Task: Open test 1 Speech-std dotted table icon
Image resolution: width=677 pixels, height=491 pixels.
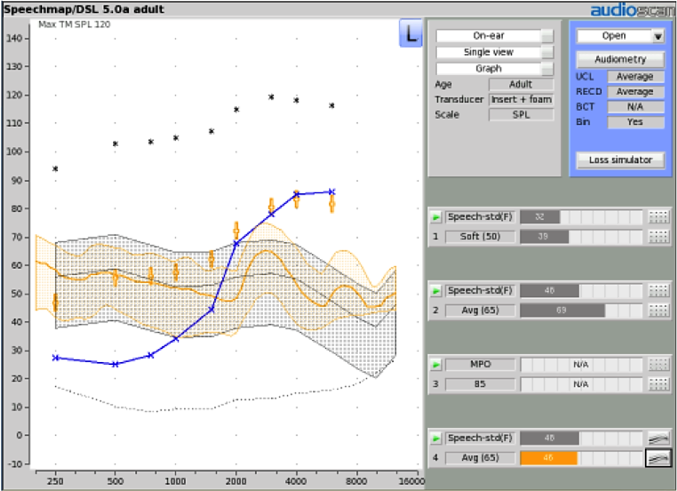Action: tap(658, 217)
